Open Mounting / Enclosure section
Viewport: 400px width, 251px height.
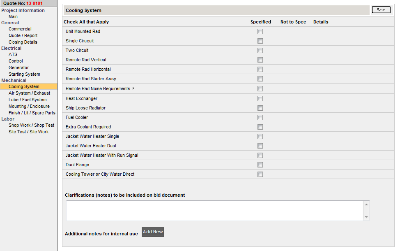coord(29,107)
